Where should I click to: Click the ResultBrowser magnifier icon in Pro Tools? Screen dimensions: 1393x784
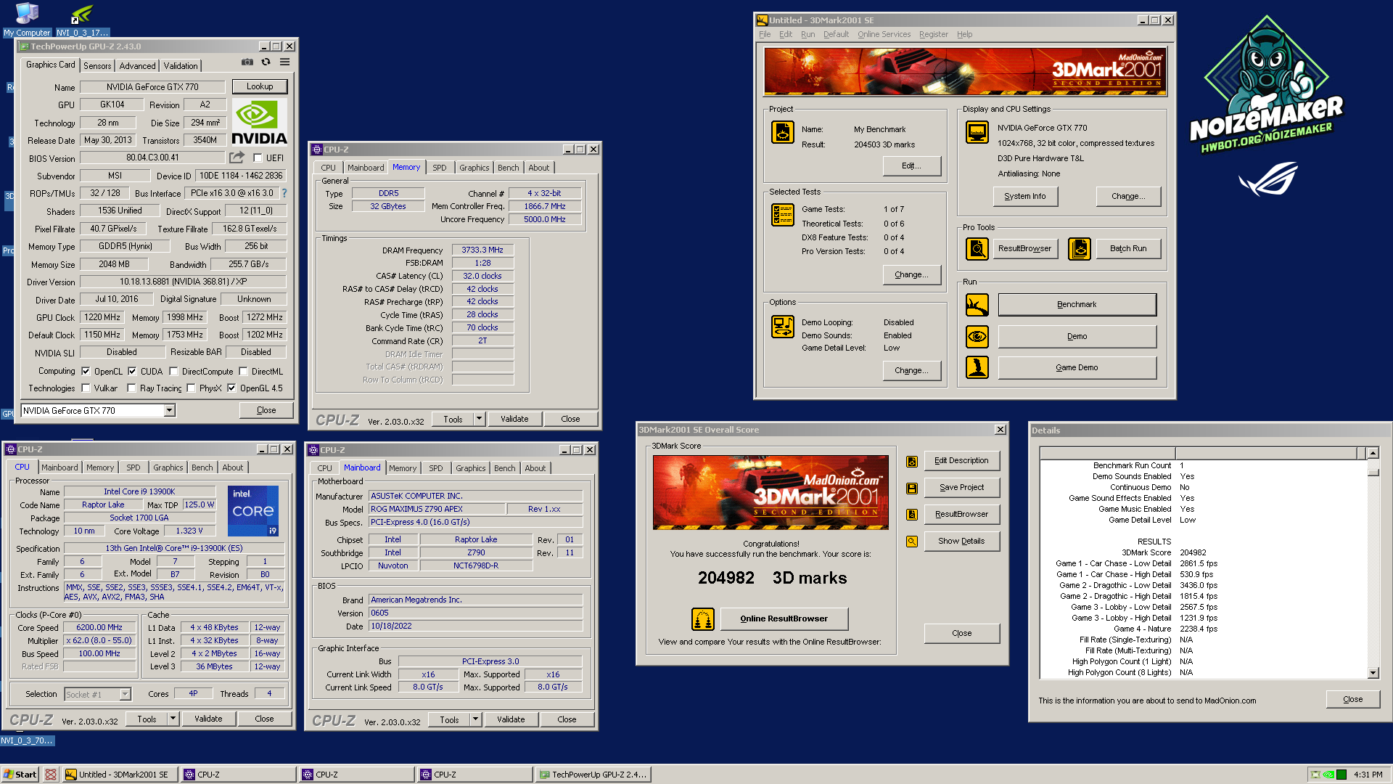pos(977,249)
